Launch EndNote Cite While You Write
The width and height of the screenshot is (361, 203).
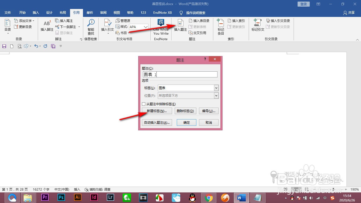161,27
